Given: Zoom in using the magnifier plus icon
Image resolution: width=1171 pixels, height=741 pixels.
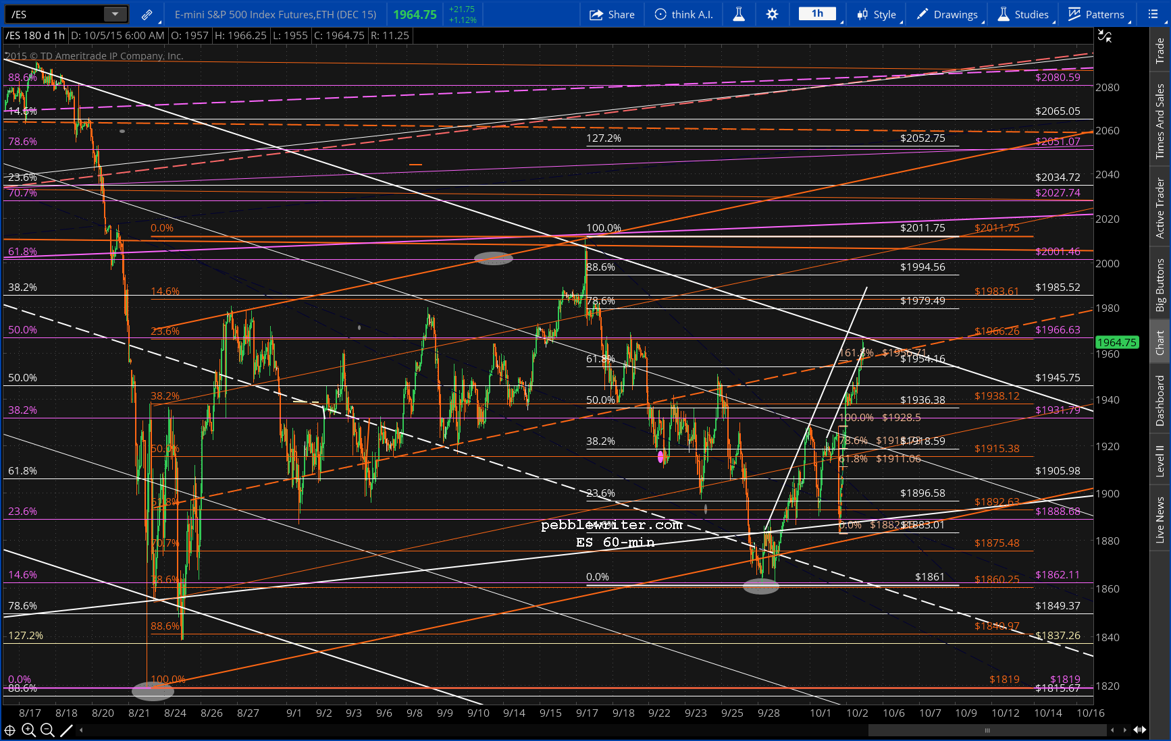Looking at the screenshot, I should pos(28,730).
